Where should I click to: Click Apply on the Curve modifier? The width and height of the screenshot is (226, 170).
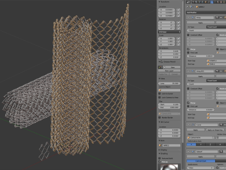coord(196,130)
